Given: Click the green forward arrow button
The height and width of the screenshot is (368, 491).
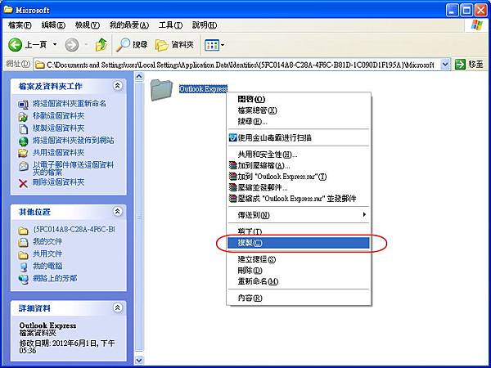Looking at the screenshot, I should click(x=72, y=45).
